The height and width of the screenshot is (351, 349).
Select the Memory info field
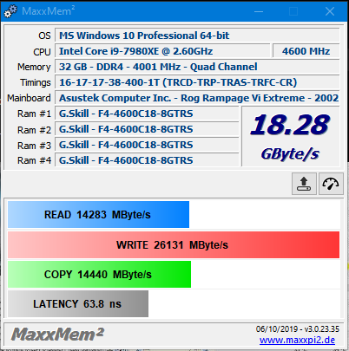tap(197, 67)
